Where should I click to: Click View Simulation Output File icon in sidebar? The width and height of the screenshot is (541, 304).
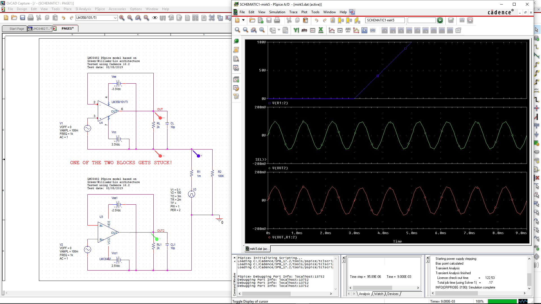236,59
